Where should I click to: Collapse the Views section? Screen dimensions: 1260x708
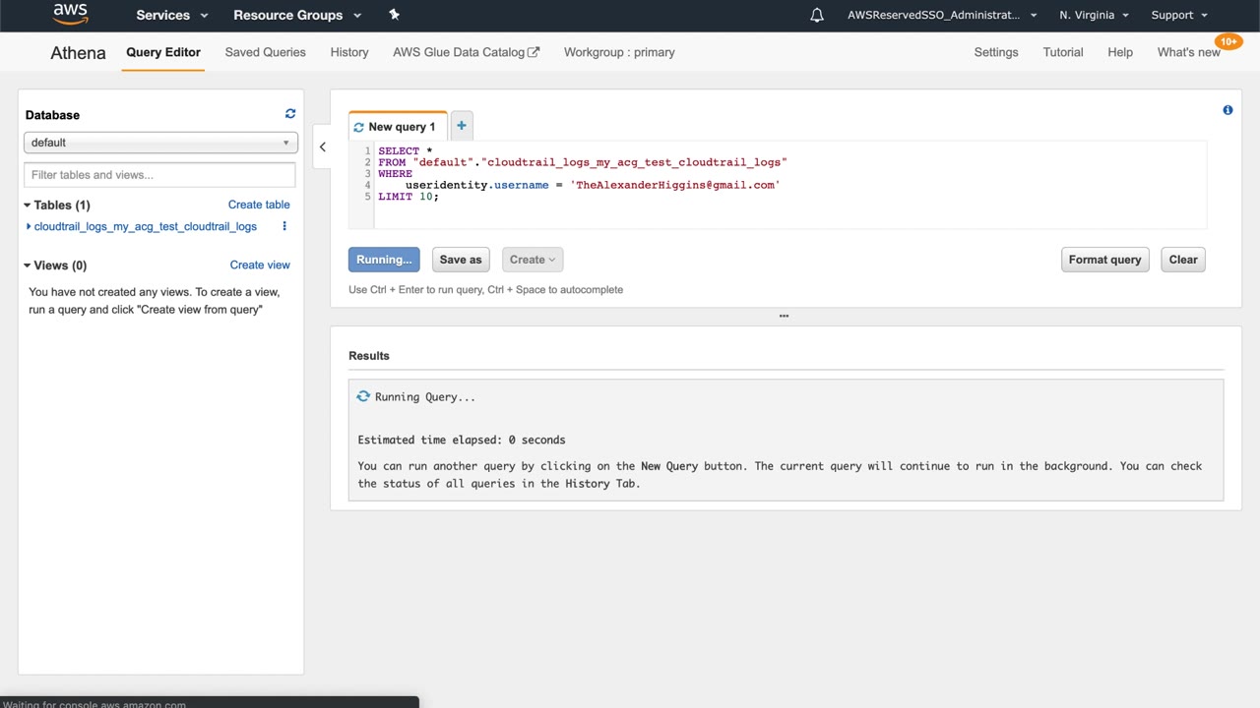point(28,265)
